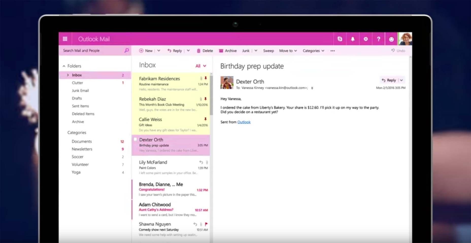Unpin the Fabrikam Residences message
This screenshot has width=471, height=243.
tap(206, 78)
